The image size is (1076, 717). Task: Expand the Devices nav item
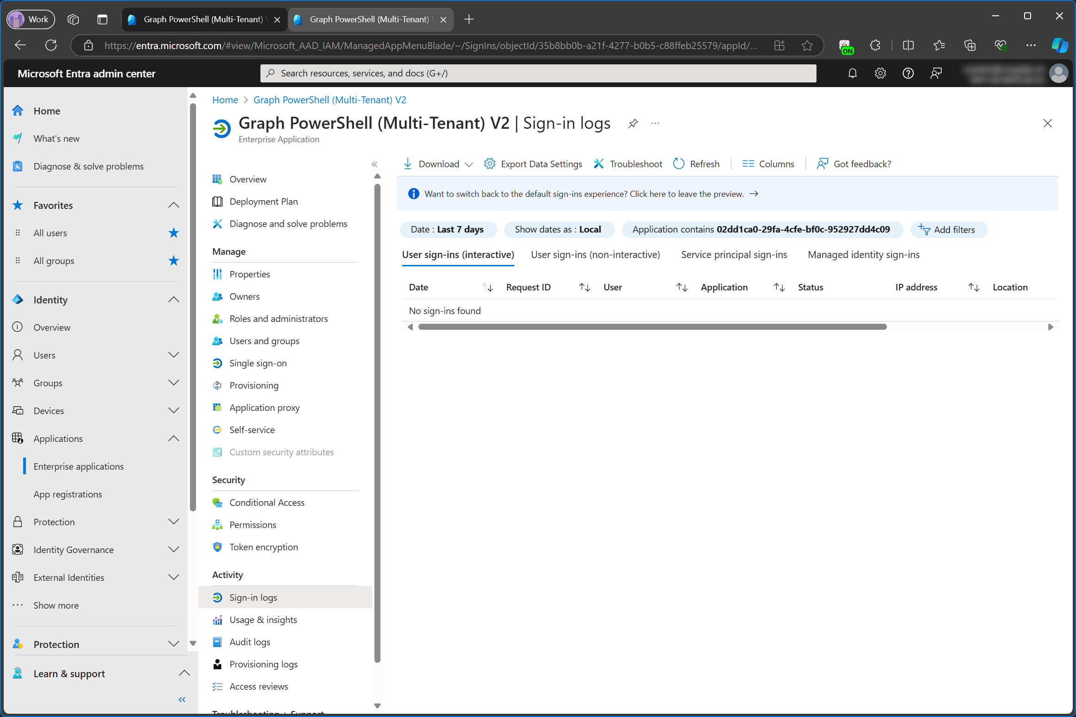[x=174, y=411]
